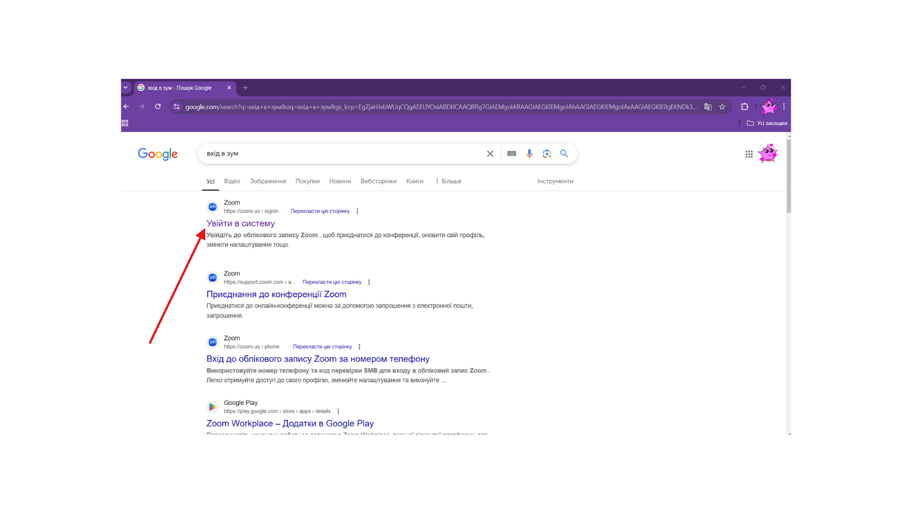The height and width of the screenshot is (513, 912).
Task: Click the https://play.google.com breadcrumb text
Action: [x=277, y=411]
